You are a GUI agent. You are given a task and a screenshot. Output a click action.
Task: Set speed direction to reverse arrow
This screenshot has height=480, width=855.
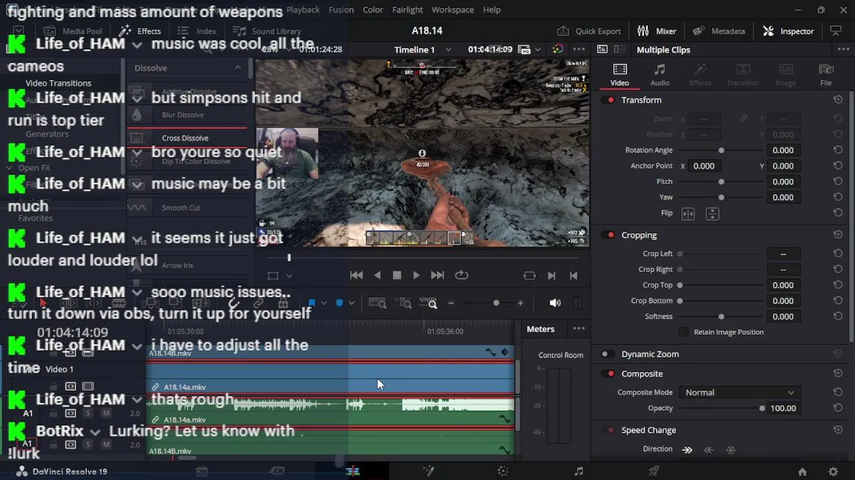709,449
